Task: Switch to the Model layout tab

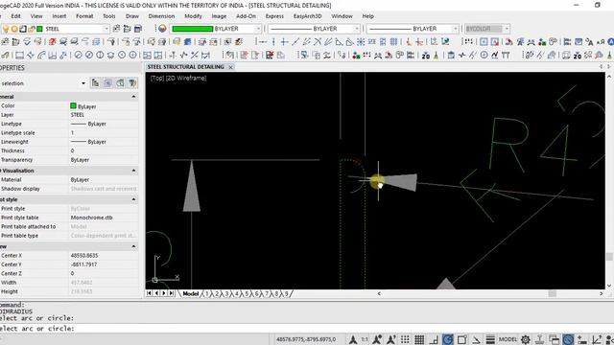Action: (190, 293)
